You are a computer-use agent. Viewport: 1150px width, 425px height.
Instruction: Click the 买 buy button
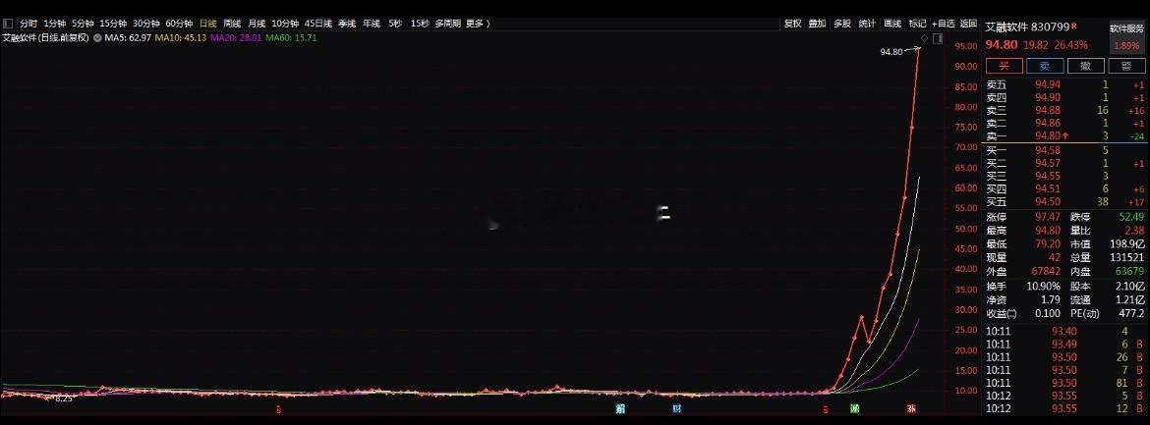[1005, 66]
